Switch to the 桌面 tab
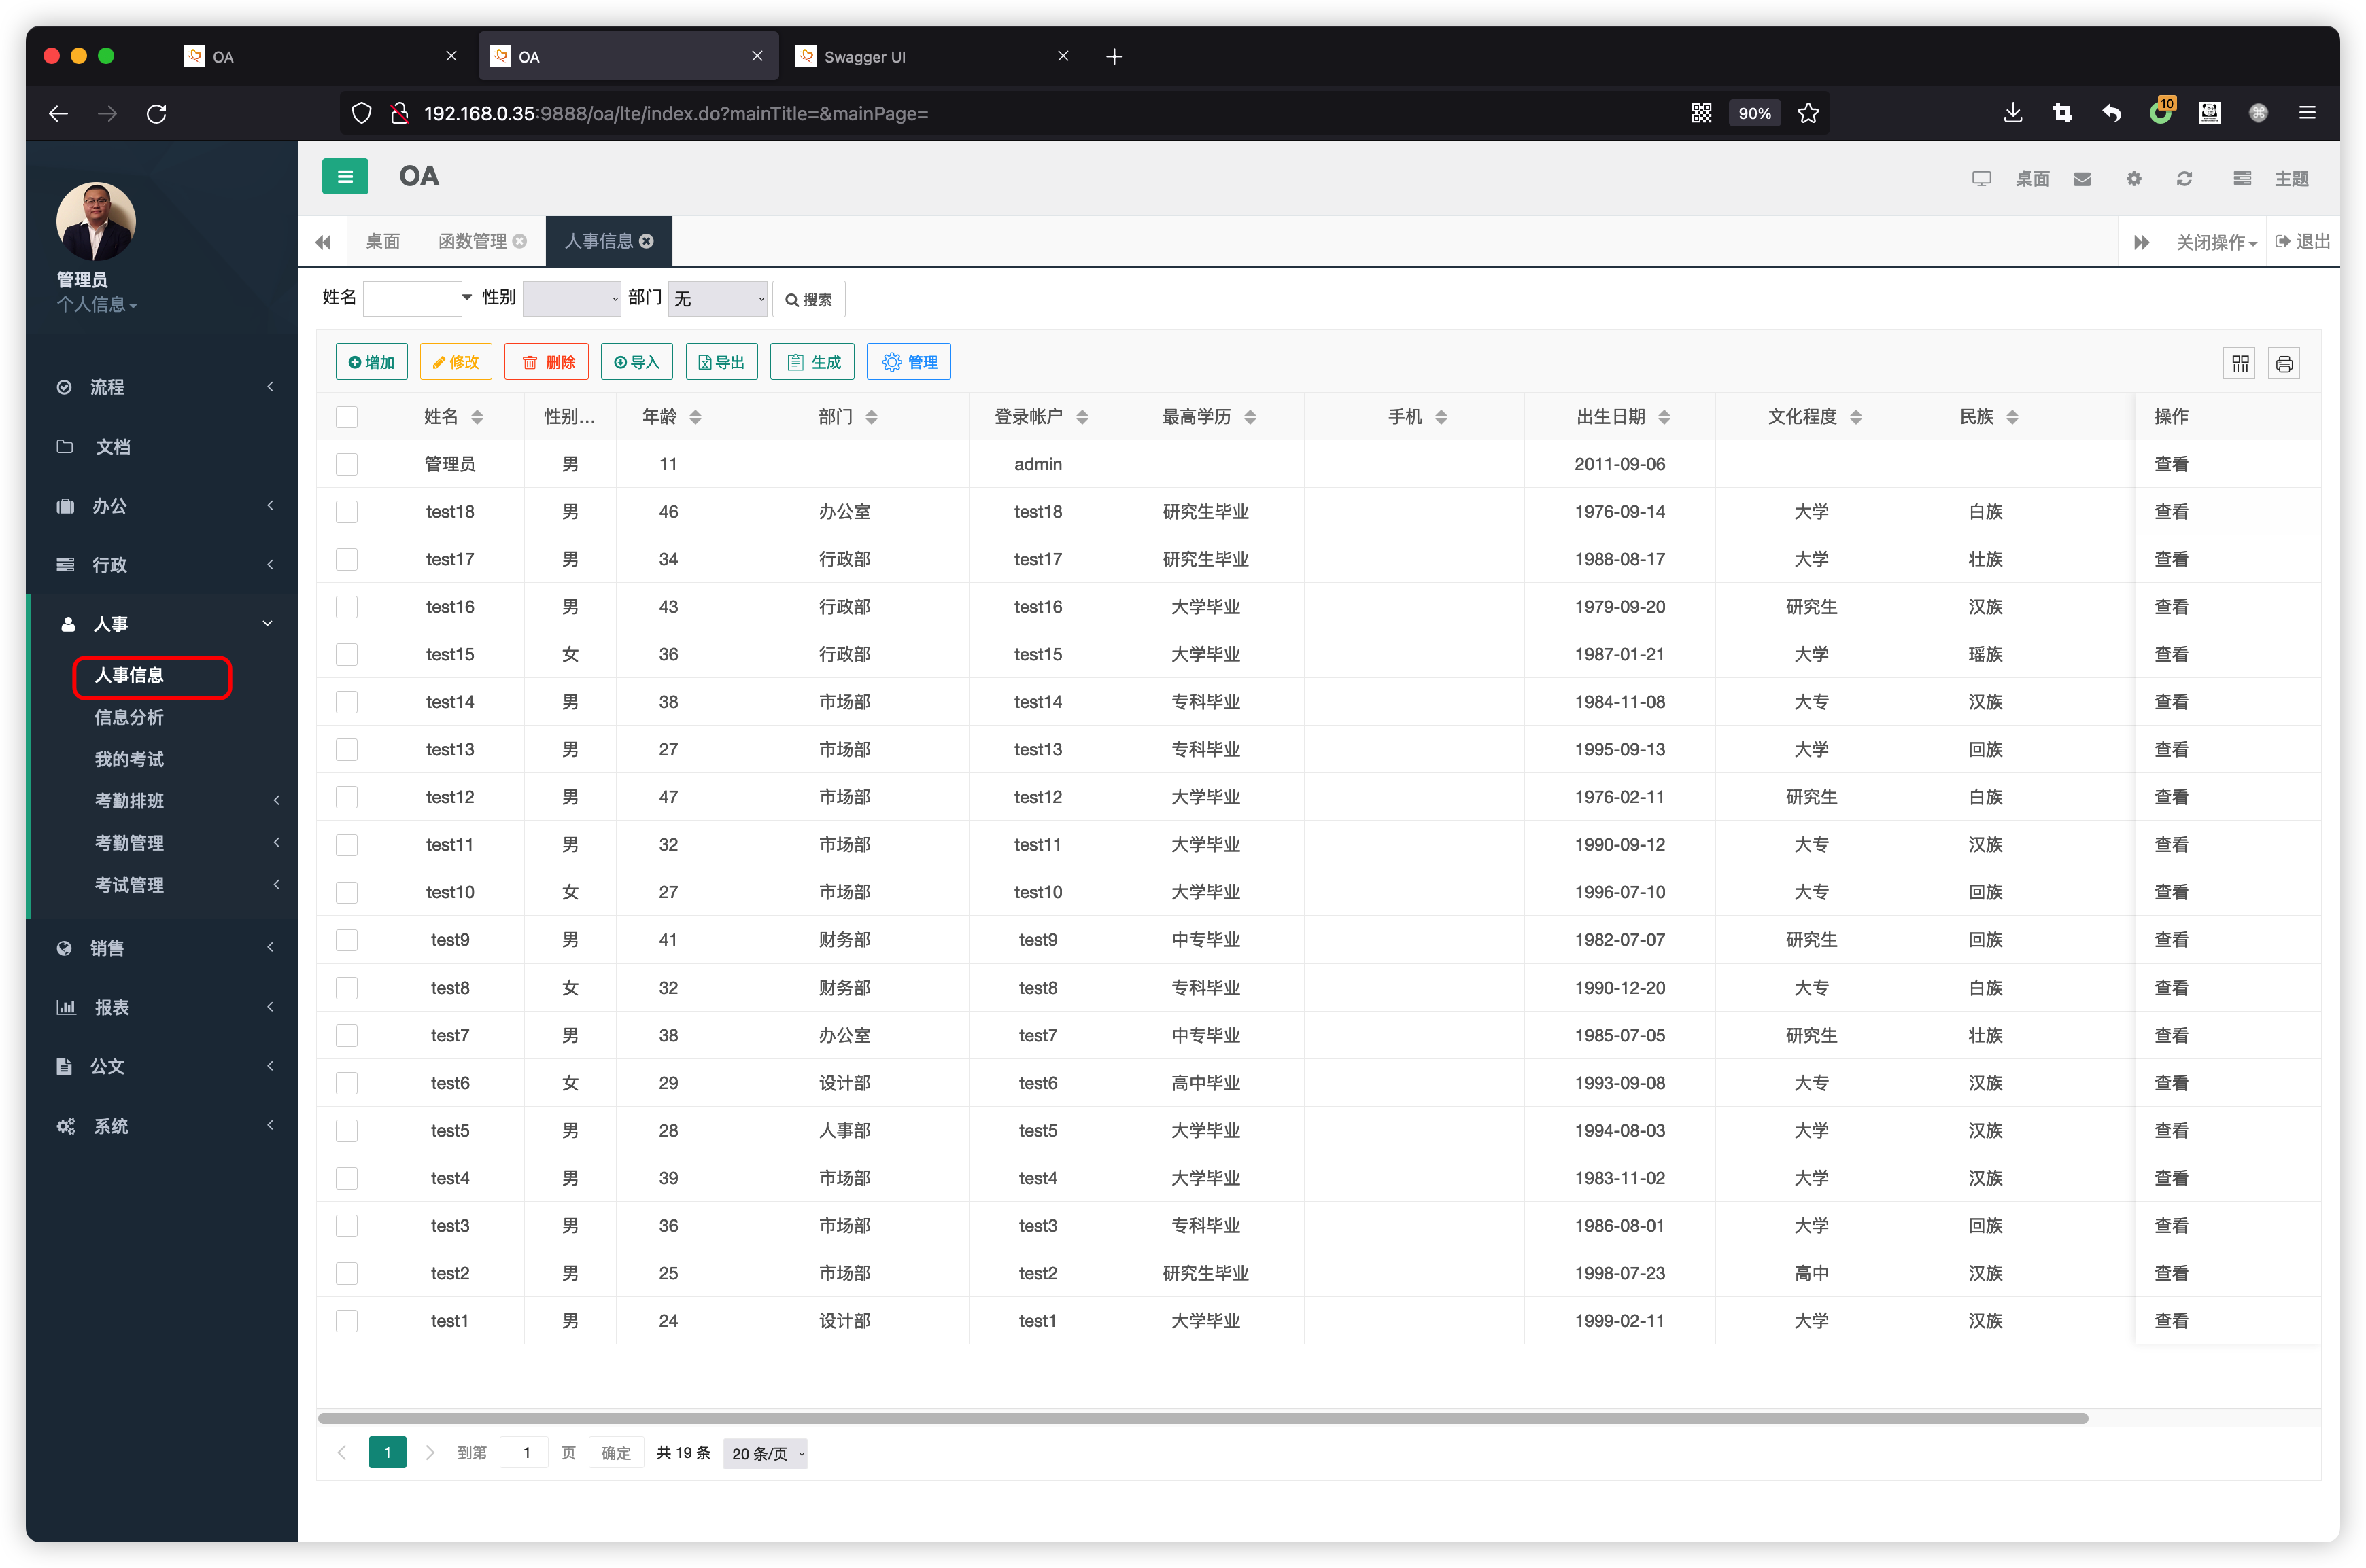This screenshot has height=1568, width=2366. click(x=382, y=241)
